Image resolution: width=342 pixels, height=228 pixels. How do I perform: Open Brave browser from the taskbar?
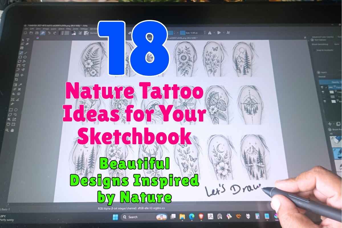tap(201, 217)
